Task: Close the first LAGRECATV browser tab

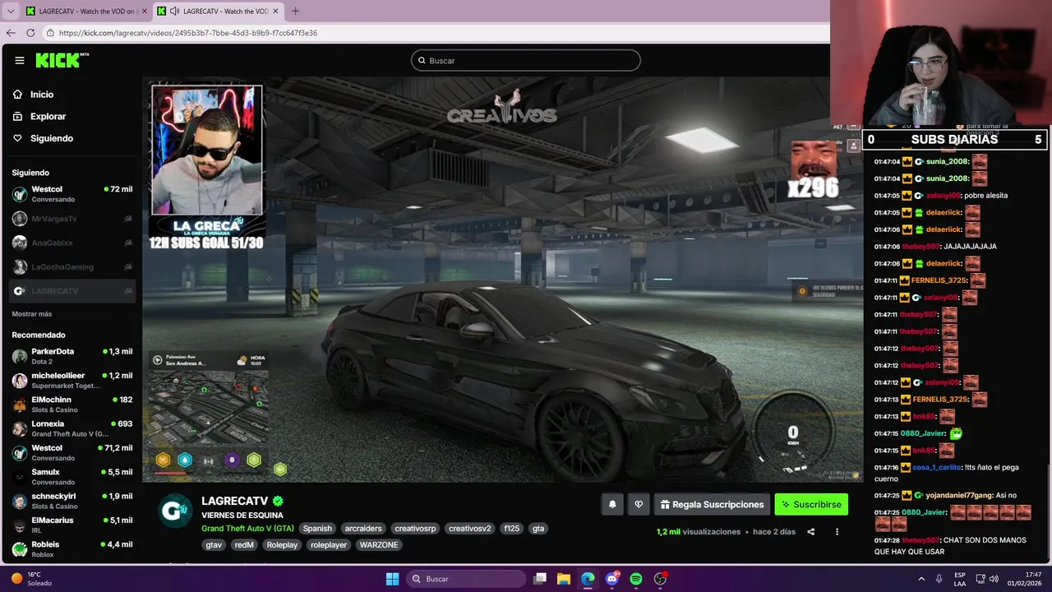Action: pyautogui.click(x=143, y=12)
